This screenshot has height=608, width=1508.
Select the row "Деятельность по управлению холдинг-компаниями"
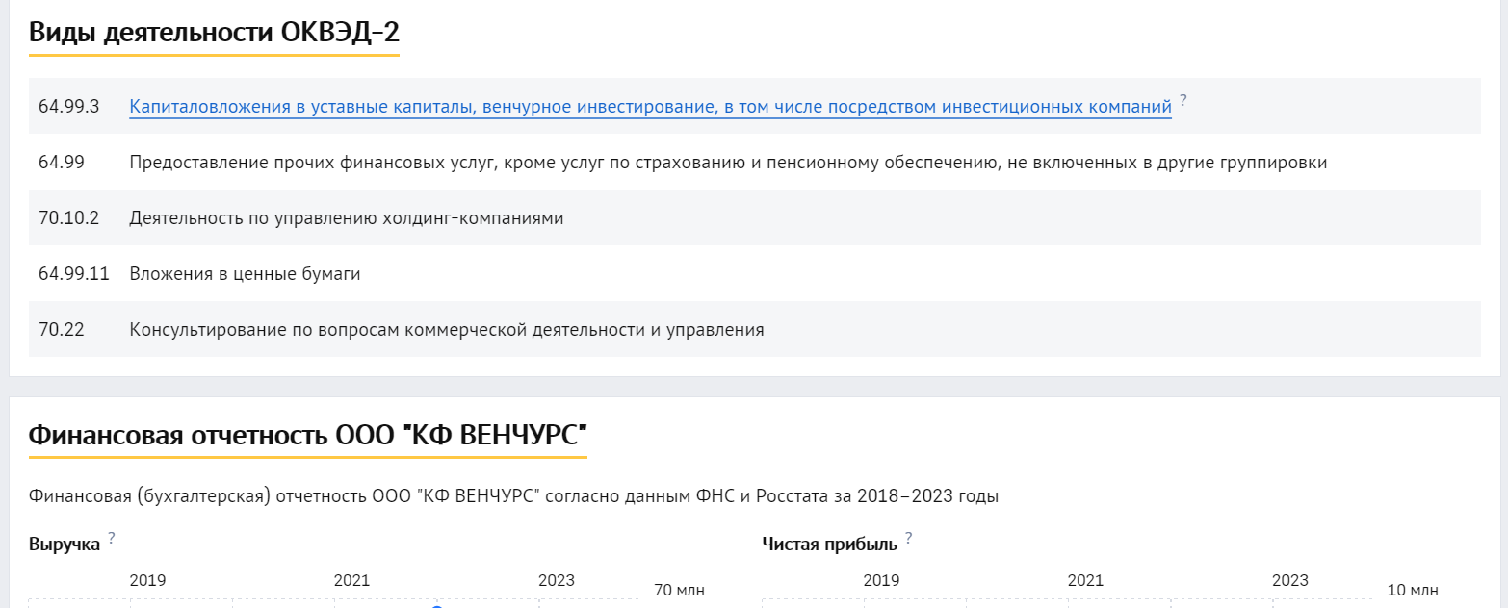pyautogui.click(x=674, y=217)
